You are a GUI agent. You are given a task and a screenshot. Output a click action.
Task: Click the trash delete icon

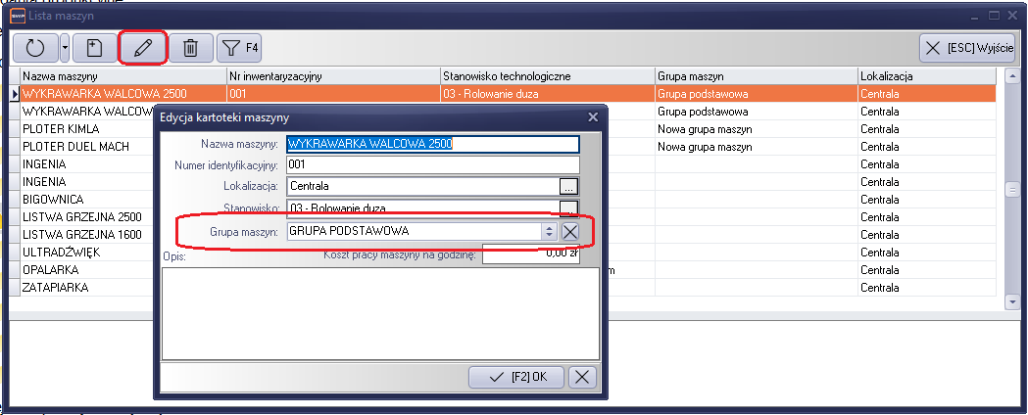pos(191,47)
